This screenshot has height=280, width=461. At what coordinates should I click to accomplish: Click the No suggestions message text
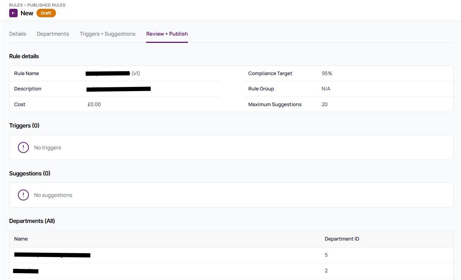pos(53,195)
